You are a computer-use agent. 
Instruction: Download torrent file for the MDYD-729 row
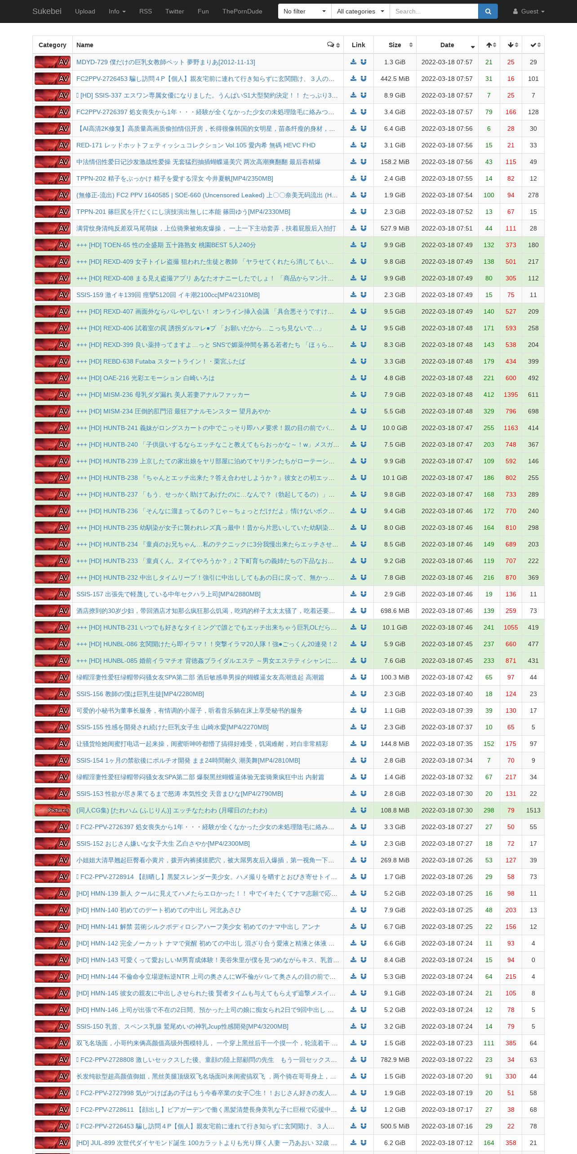coord(354,62)
